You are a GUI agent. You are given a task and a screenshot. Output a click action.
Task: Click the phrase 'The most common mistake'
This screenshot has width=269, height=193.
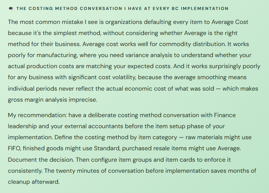click(41, 22)
